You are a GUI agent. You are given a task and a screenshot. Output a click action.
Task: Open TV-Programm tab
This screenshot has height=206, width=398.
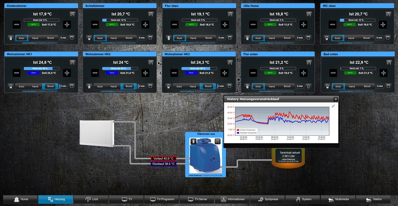[x=162, y=199]
